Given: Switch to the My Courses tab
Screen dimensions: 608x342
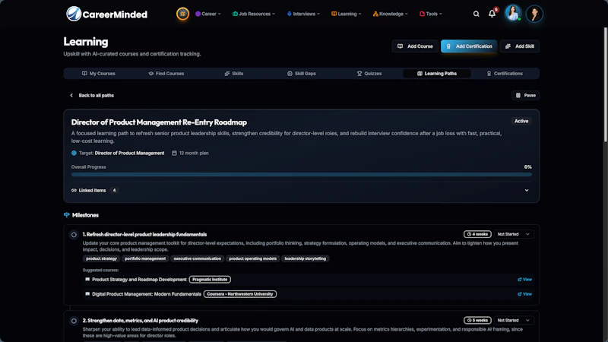Looking at the screenshot, I should pyautogui.click(x=99, y=73).
